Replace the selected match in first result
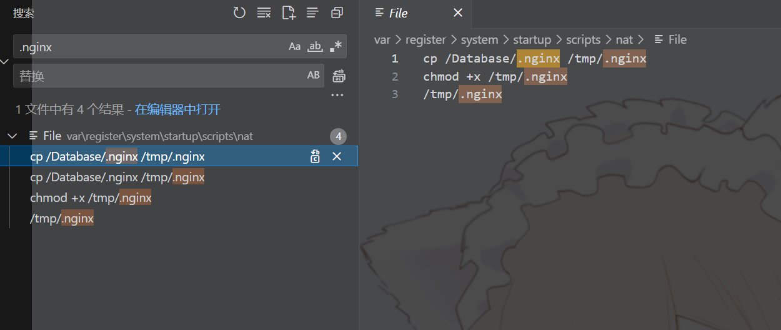Screen dimensions: 781x330 [x=316, y=157]
